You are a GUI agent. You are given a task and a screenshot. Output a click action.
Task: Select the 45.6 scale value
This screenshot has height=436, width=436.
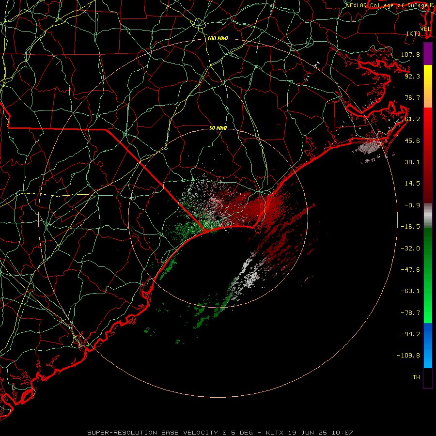tap(412, 140)
